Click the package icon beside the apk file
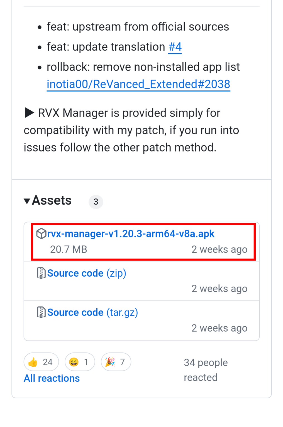 click(41, 234)
